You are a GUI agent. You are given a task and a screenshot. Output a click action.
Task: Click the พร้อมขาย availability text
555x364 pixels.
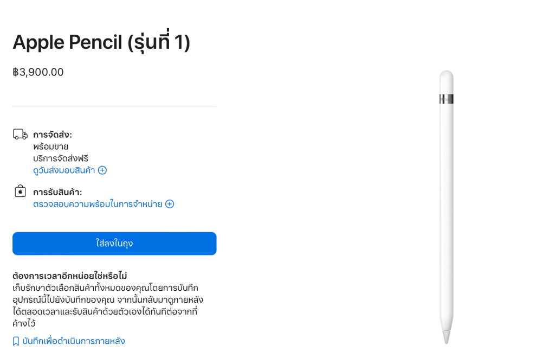point(50,146)
